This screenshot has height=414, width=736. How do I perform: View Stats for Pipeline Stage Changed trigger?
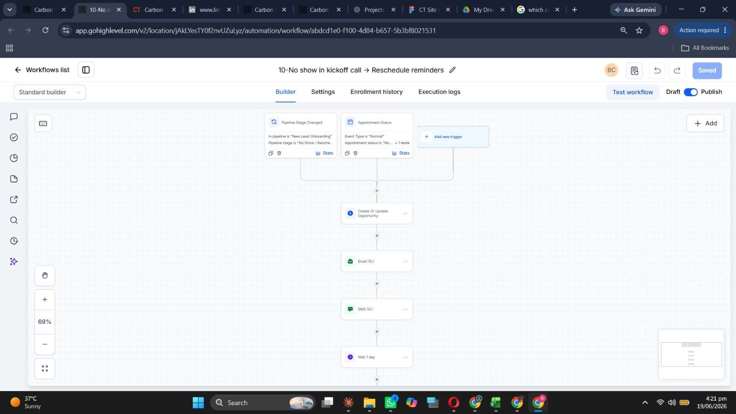click(x=324, y=153)
